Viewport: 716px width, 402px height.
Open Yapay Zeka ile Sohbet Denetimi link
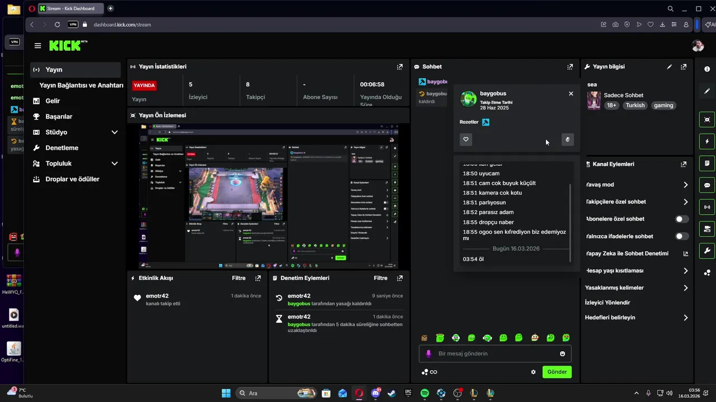tap(637, 253)
